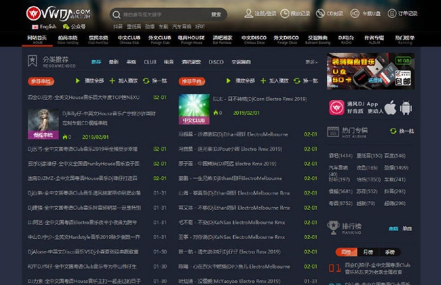Expand the more categories arrow
This screenshot has width=441, height=285.
(x=311, y=62)
